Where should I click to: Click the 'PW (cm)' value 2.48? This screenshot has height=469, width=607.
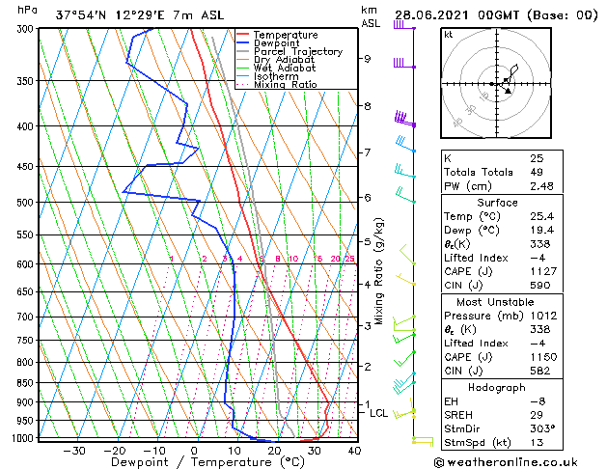click(x=541, y=186)
